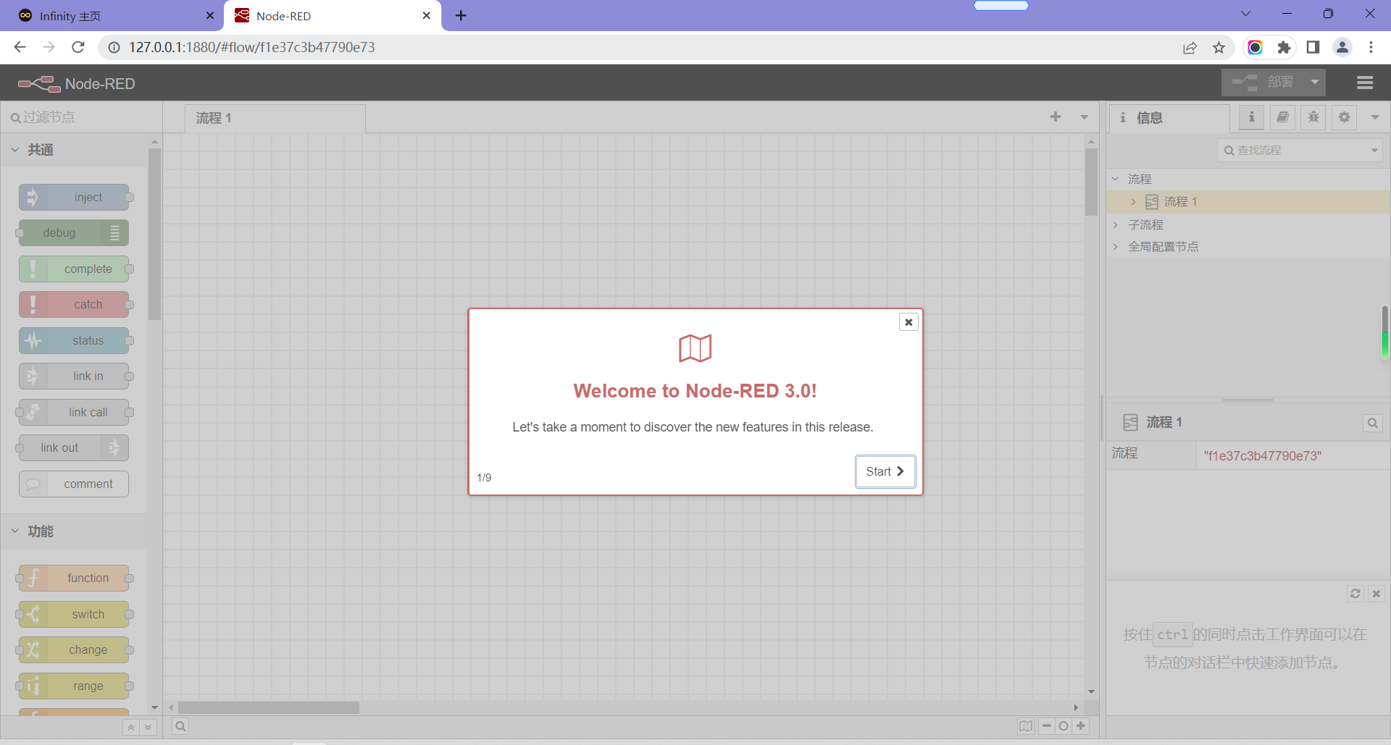1391x745 pixels.
Task: Switch to the 流程 1 flow tab
Action: coord(275,118)
